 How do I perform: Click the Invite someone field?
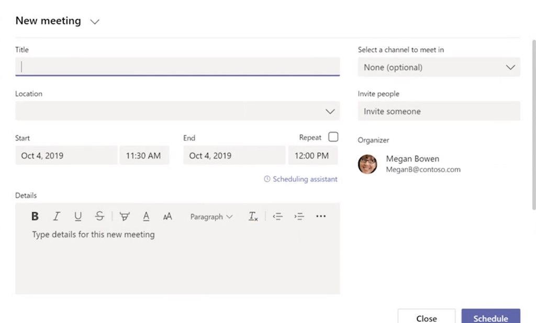coord(439,111)
